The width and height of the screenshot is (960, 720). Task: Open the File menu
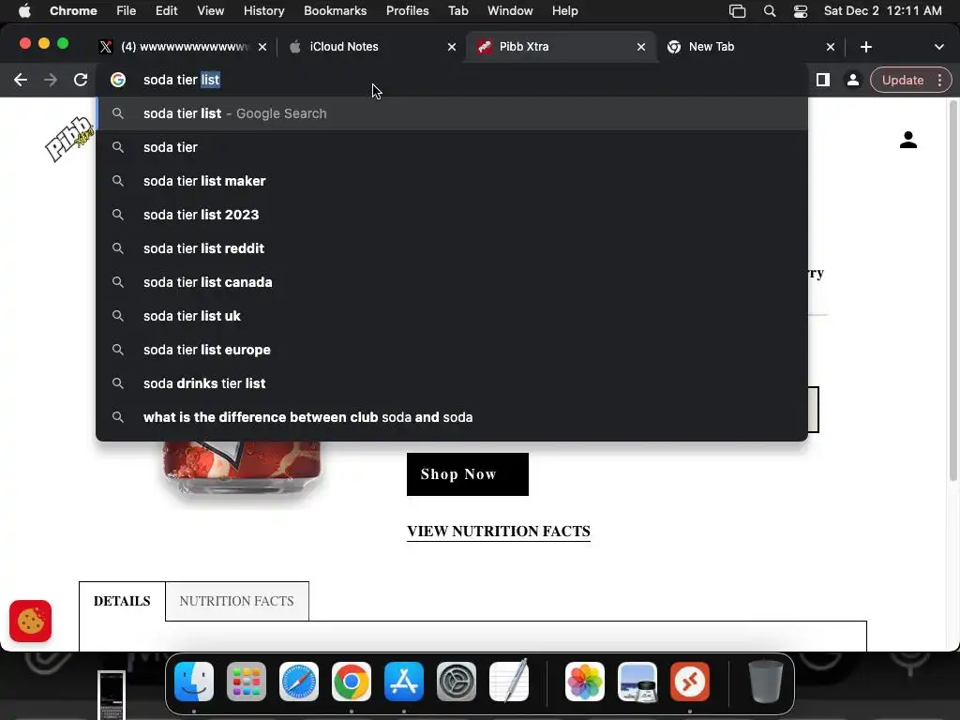click(127, 11)
